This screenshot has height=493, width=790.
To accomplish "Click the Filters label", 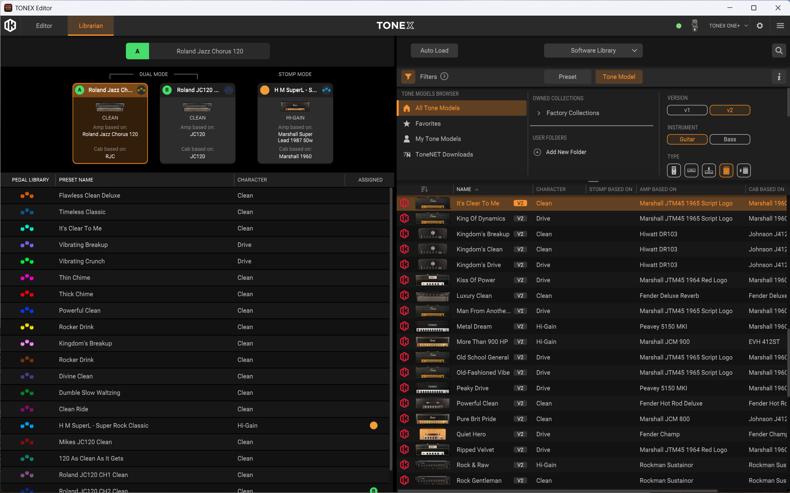I will pos(428,77).
